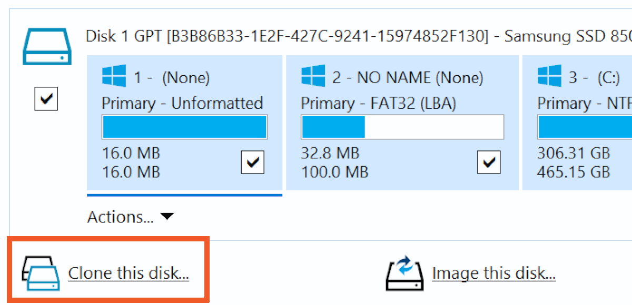Uncheck the NO NAME FAT32 partition checkbox
The width and height of the screenshot is (632, 305).
click(x=489, y=162)
